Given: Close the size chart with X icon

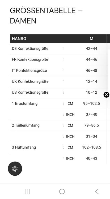Looking at the screenshot, I should click(107, 95).
